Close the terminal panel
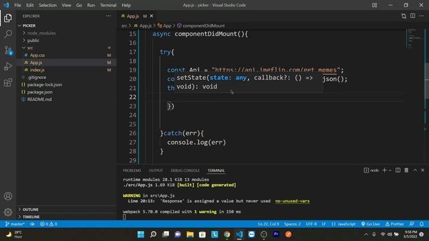 [422, 170]
